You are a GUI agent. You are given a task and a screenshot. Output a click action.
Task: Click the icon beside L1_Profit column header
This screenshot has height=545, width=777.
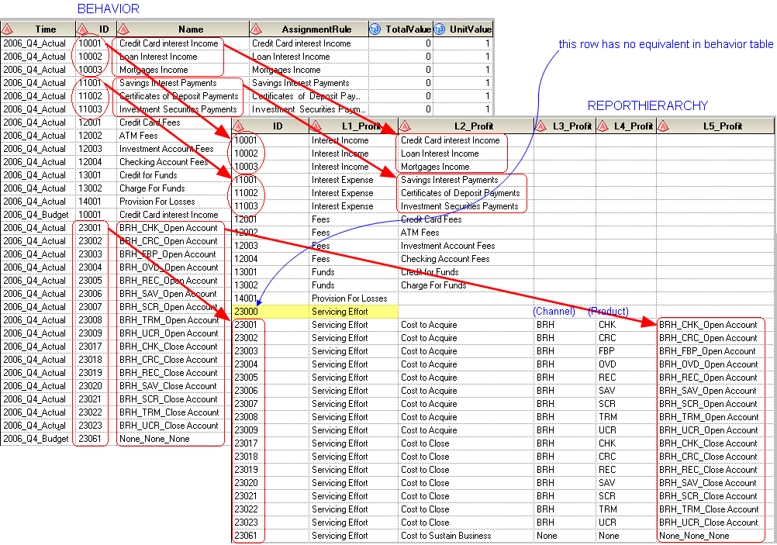point(317,126)
